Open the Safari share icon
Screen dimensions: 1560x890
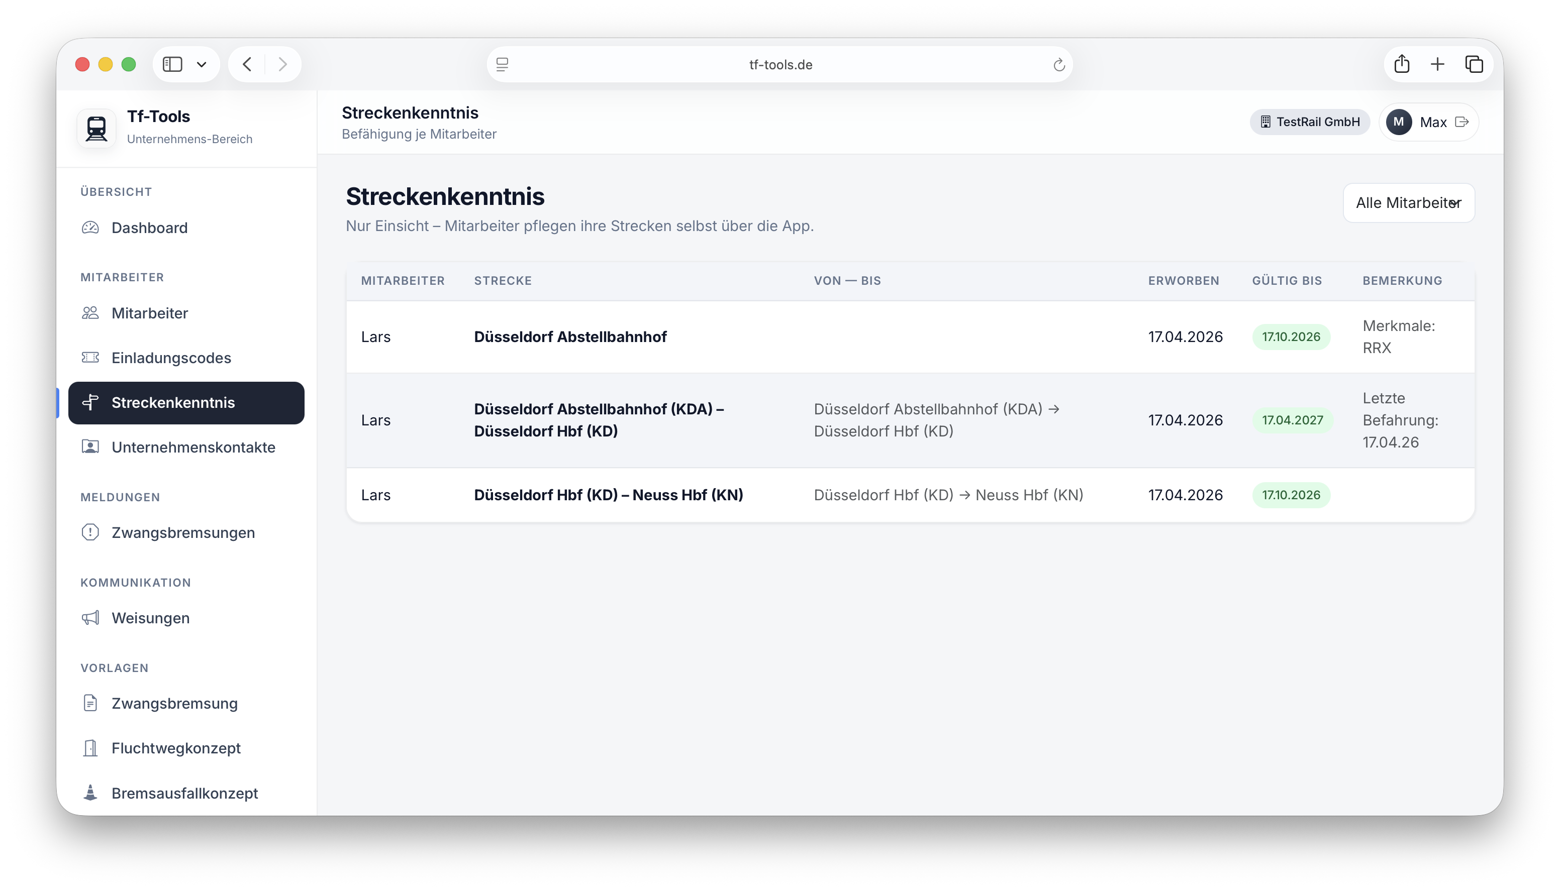tap(1402, 64)
